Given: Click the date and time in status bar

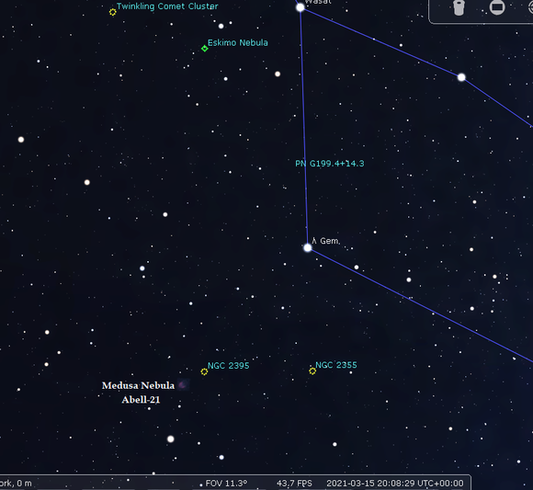Looking at the screenshot, I should (394, 484).
